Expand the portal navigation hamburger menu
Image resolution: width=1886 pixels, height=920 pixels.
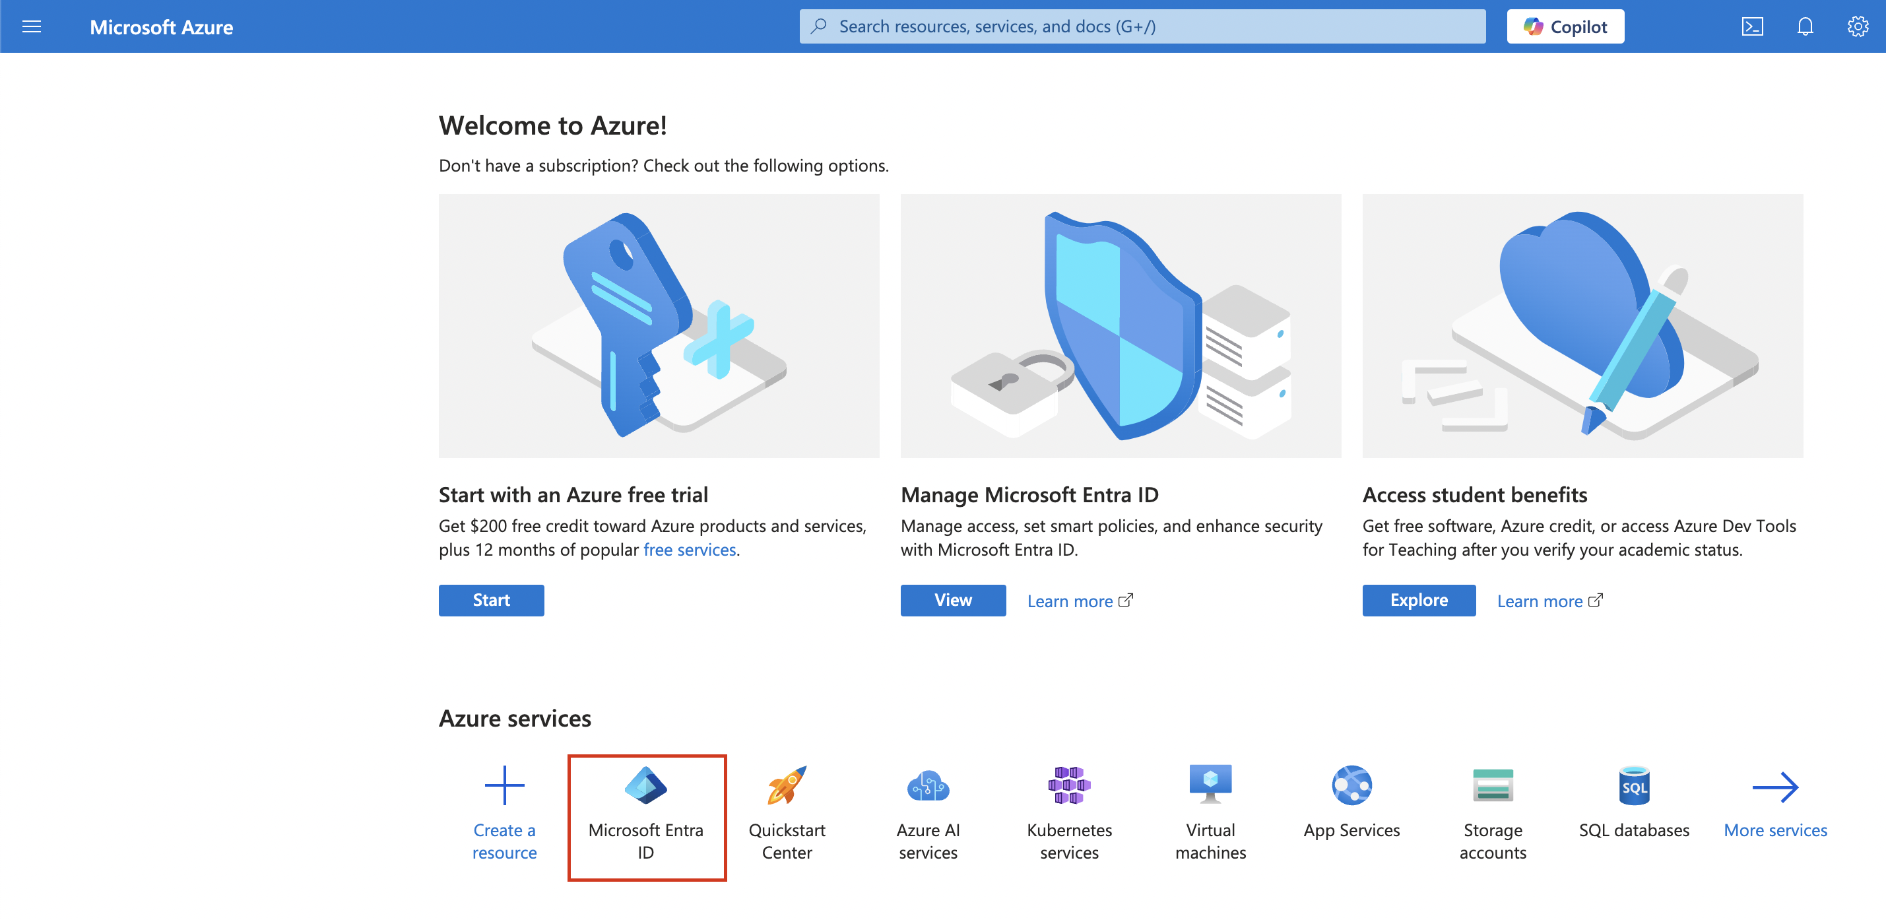[32, 26]
